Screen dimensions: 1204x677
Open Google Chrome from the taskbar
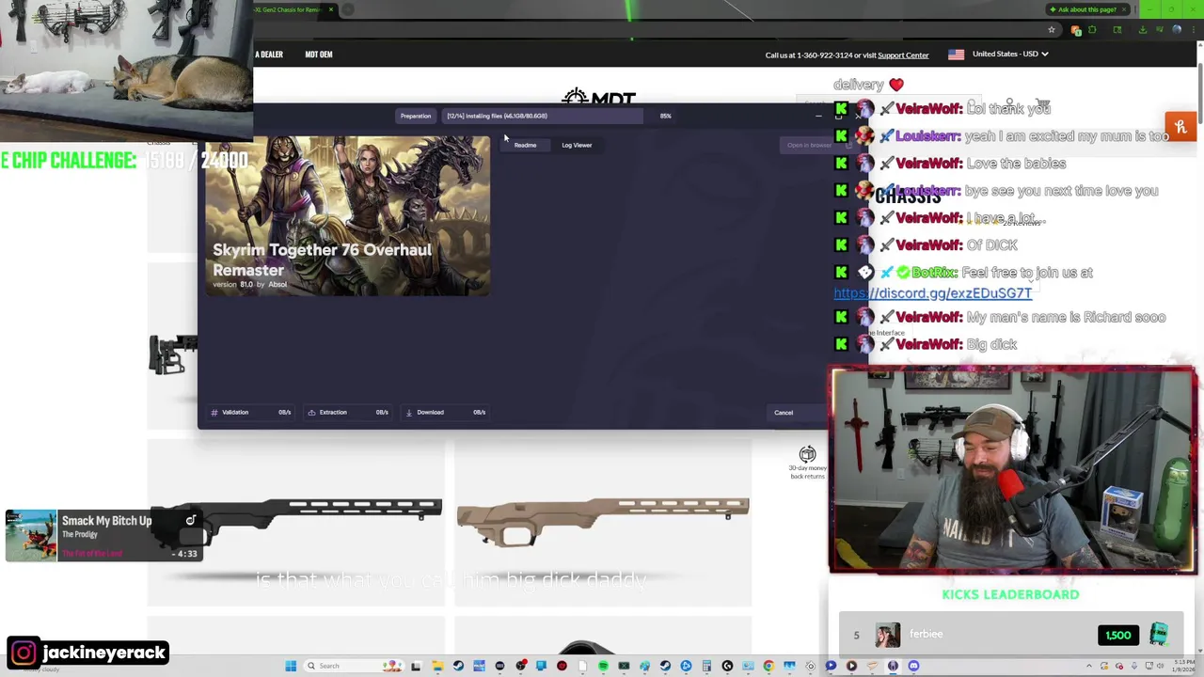pyautogui.click(x=768, y=666)
